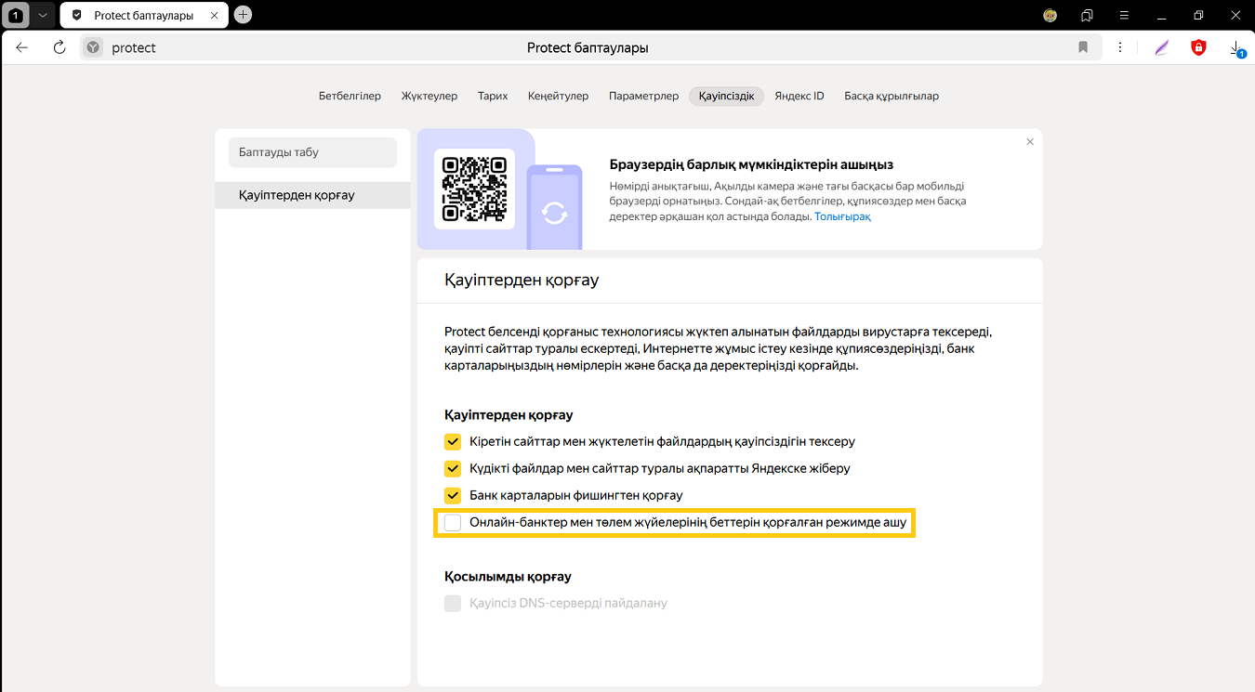Viewport: 1255px width, 692px height.
Task: Click the purple feather icon in the toolbar
Action: (x=1161, y=47)
